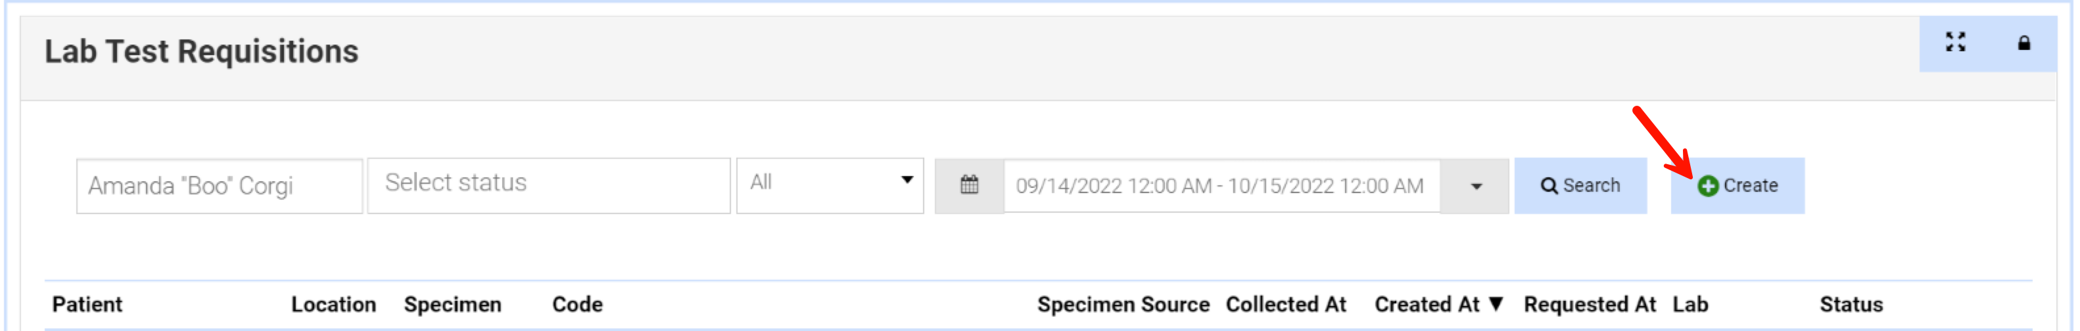Click the Specimen column header

452,304
